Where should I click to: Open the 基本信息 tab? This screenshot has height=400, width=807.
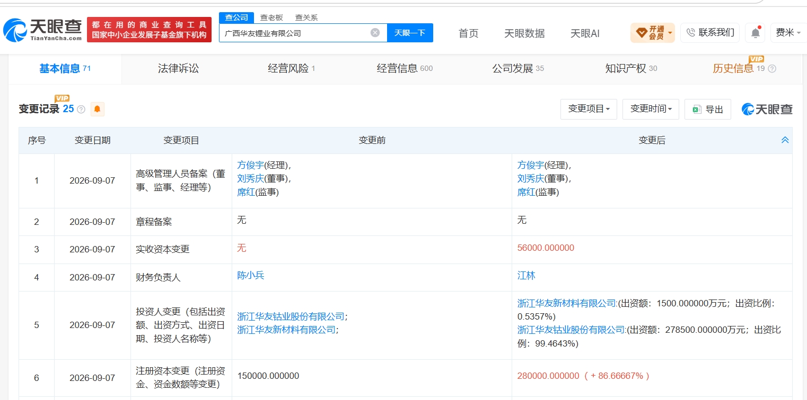click(65, 68)
